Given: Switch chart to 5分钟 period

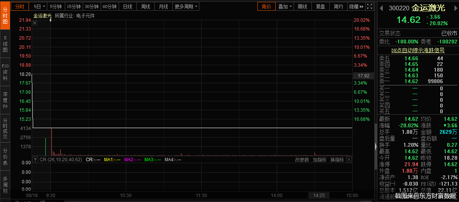Looking at the screenshot, I should coord(56,6).
